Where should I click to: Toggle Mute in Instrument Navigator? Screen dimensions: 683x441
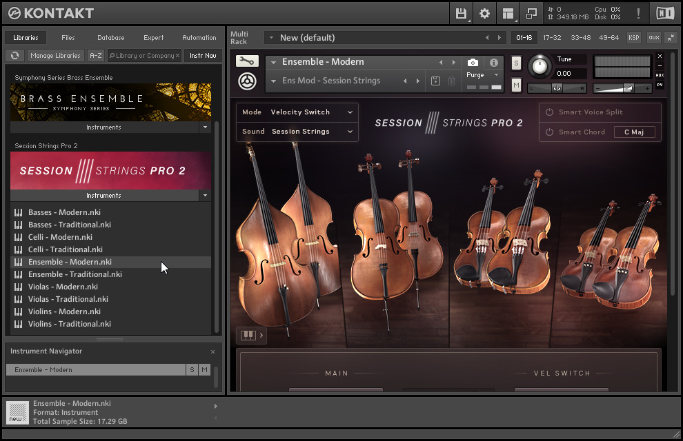tap(205, 369)
